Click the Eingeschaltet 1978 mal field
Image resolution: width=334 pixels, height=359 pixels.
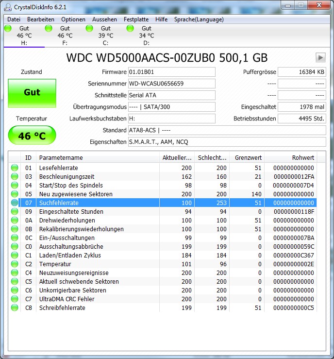pos(302,107)
